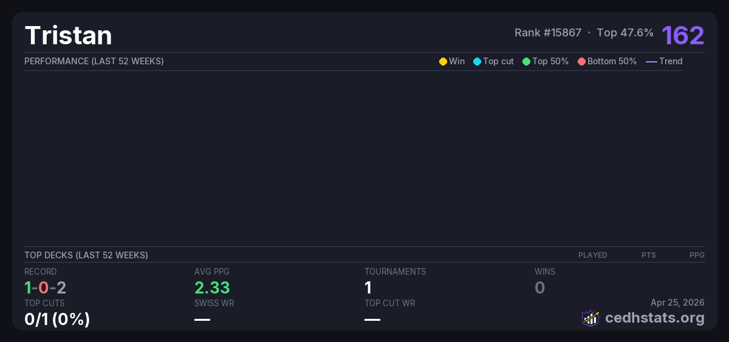Screen dimensions: 729x342
Task: Click the cedhstats.org logo icon
Action: click(x=590, y=318)
